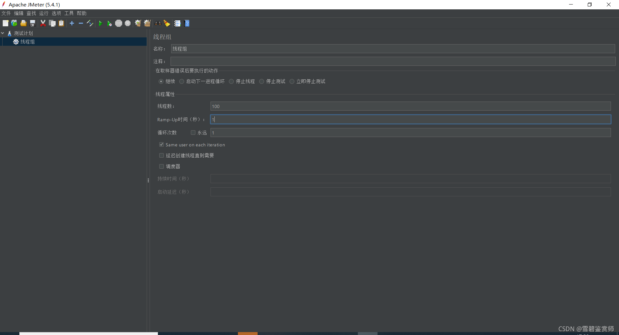The image size is (619, 335).
Task: Clear all results with double broom icon
Action: pyautogui.click(x=147, y=23)
